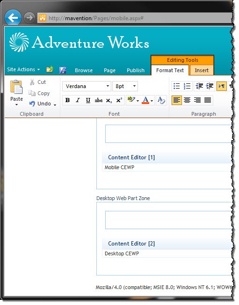Screen dimensions: 239x305
Task: Expand the 8pt font size dropdown
Action: (x=125, y=86)
